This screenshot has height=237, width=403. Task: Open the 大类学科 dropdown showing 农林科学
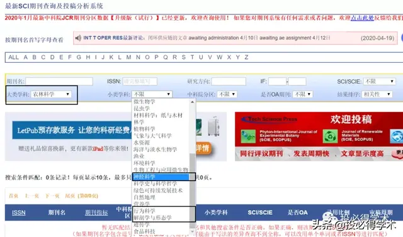coord(51,94)
